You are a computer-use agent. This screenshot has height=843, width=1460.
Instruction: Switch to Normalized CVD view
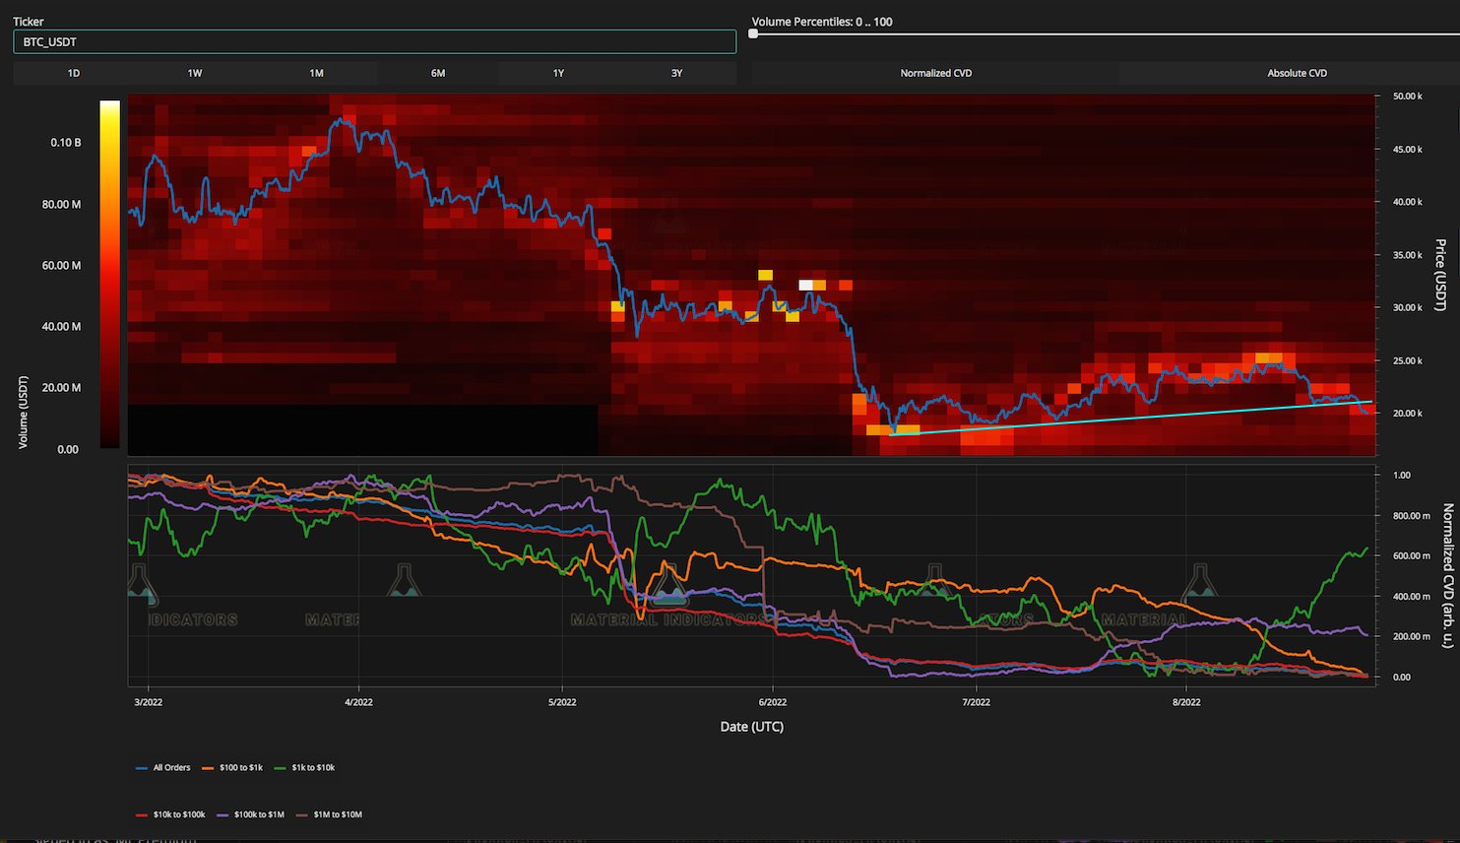click(x=935, y=73)
